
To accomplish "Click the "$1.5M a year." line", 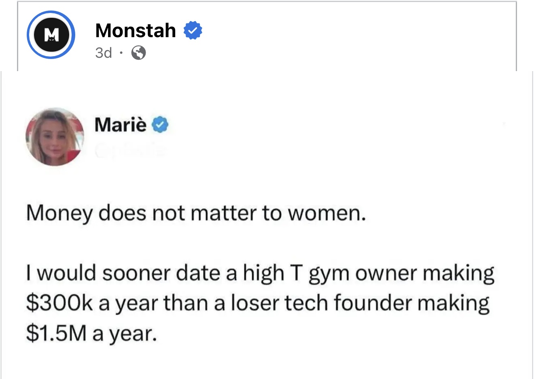I will tap(91, 333).
